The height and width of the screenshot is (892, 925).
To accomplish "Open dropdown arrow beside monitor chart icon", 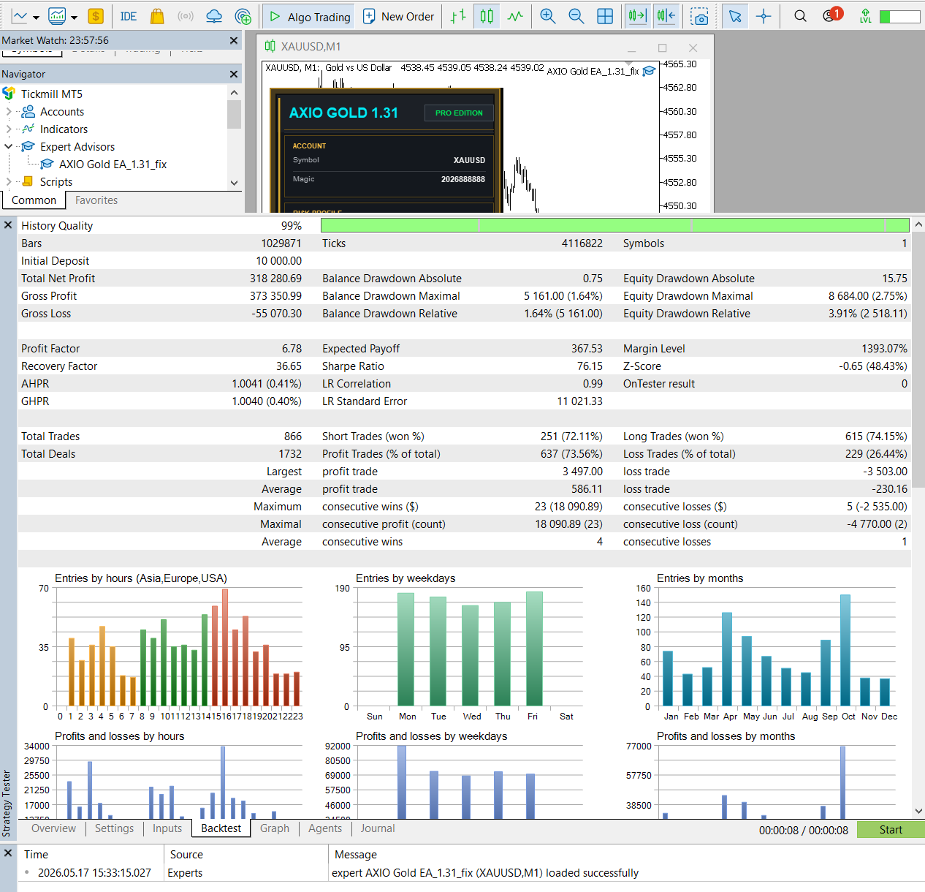I will coord(74,17).
